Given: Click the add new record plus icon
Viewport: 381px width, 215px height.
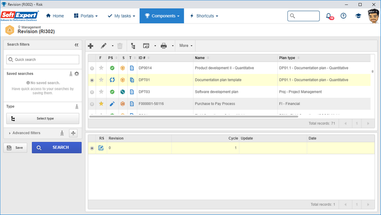Looking at the screenshot, I should (x=91, y=46).
